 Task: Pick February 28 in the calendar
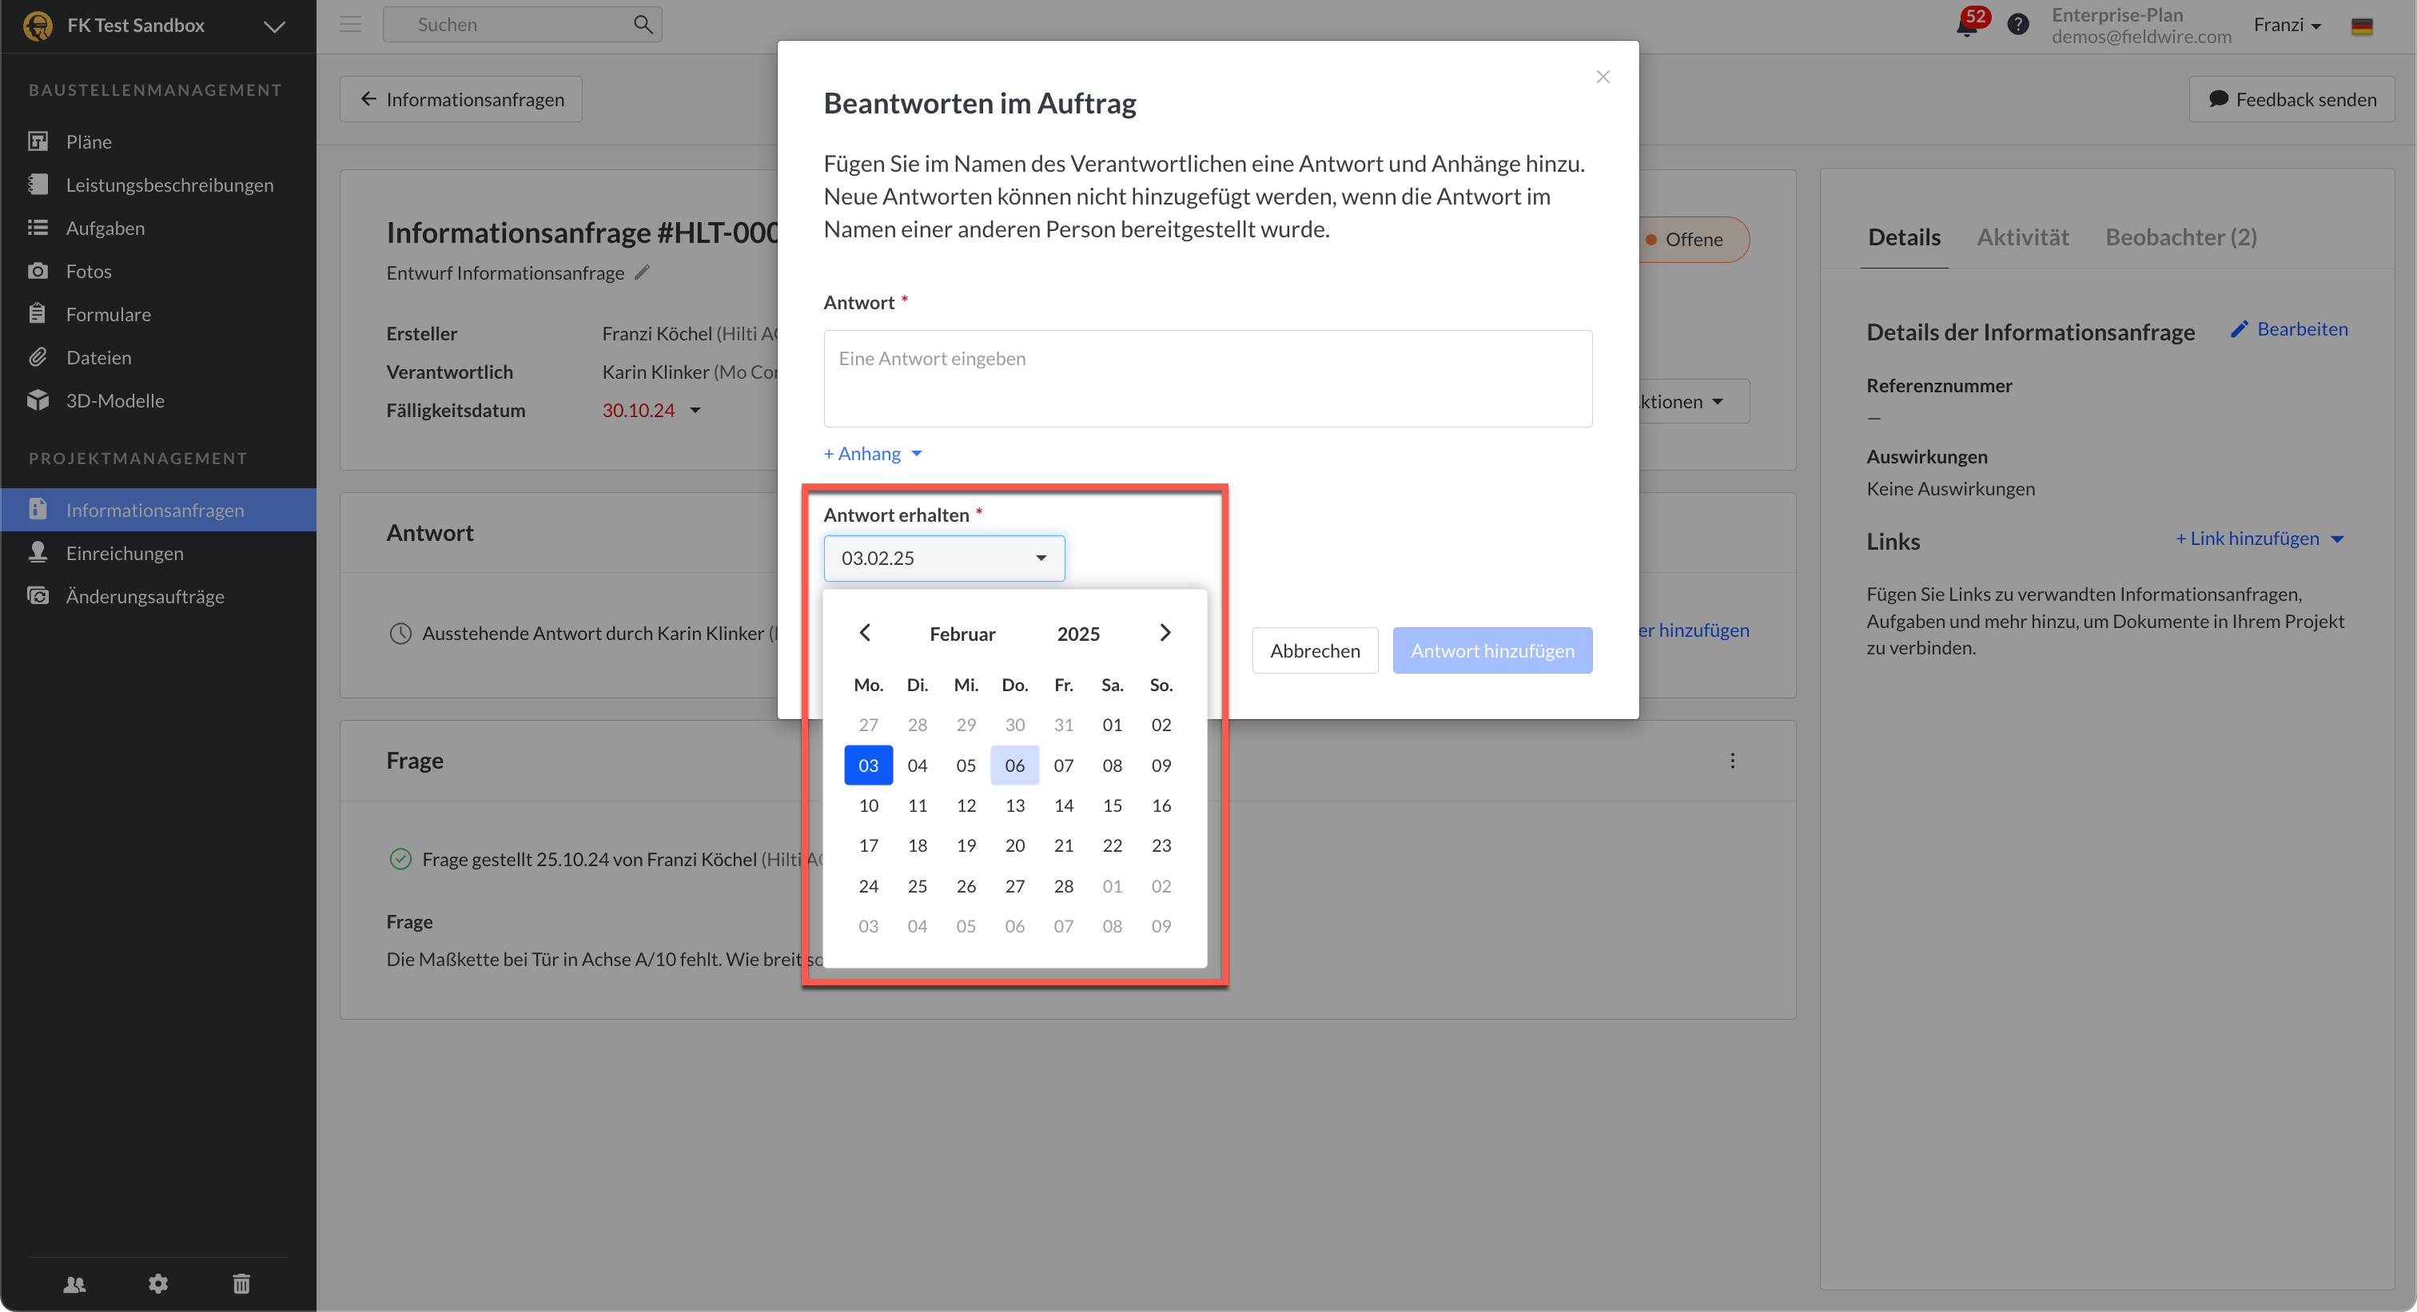coord(1063,886)
